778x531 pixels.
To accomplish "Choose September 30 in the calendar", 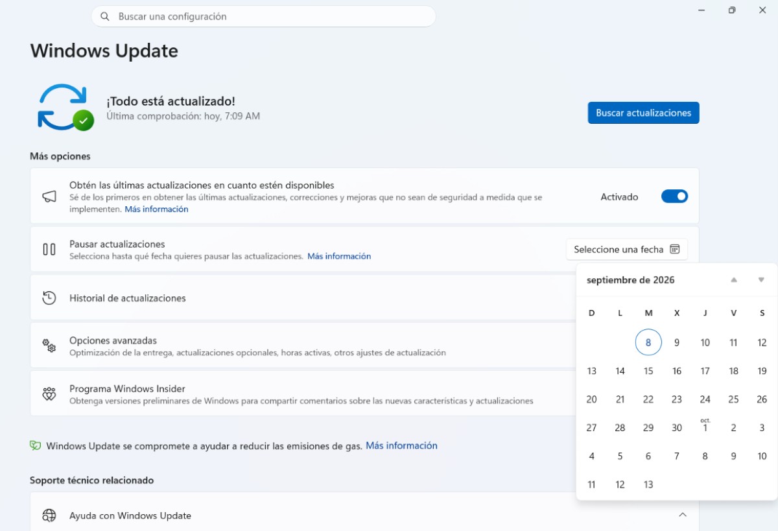I will [677, 428].
